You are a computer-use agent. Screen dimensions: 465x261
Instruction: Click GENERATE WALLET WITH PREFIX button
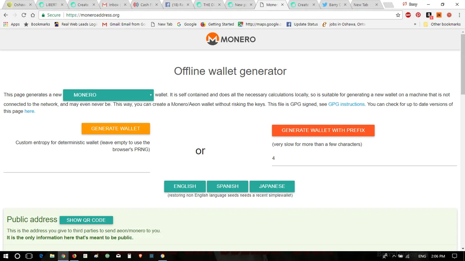[x=323, y=130]
